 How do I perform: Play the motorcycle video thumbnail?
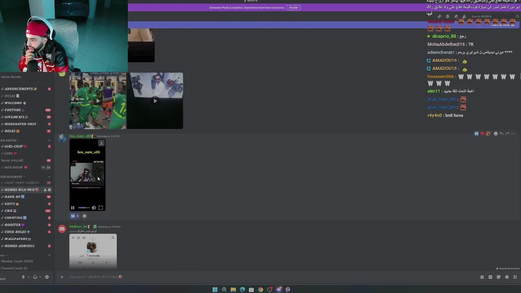(155, 101)
